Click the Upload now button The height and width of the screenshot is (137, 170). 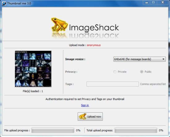tap(90, 116)
